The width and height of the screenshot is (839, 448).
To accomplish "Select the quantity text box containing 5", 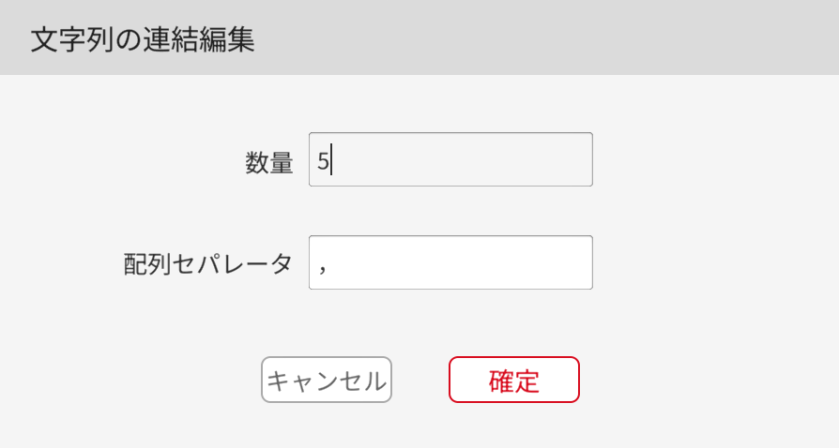I will [x=450, y=159].
